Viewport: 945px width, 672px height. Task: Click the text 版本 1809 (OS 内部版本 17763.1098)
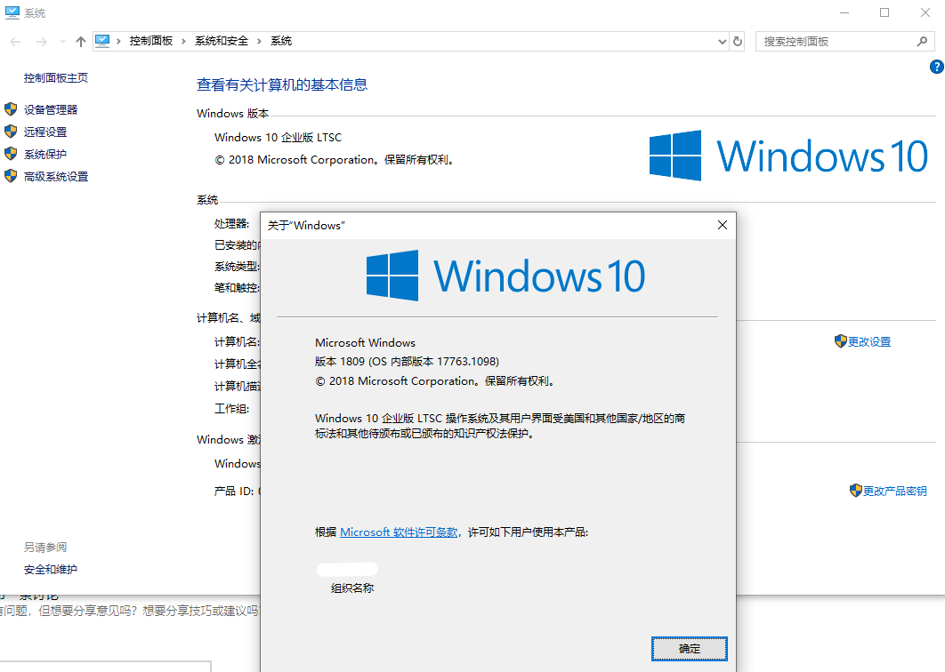click(x=407, y=361)
